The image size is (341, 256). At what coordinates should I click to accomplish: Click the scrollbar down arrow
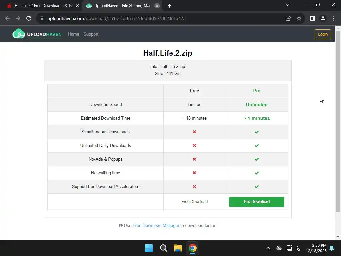click(x=338, y=237)
